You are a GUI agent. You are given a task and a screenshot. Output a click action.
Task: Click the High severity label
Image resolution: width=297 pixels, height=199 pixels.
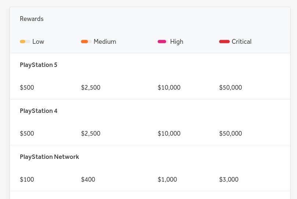point(177,42)
